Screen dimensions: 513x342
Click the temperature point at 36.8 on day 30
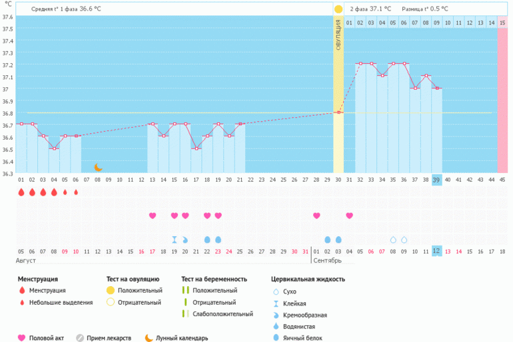tap(338, 112)
